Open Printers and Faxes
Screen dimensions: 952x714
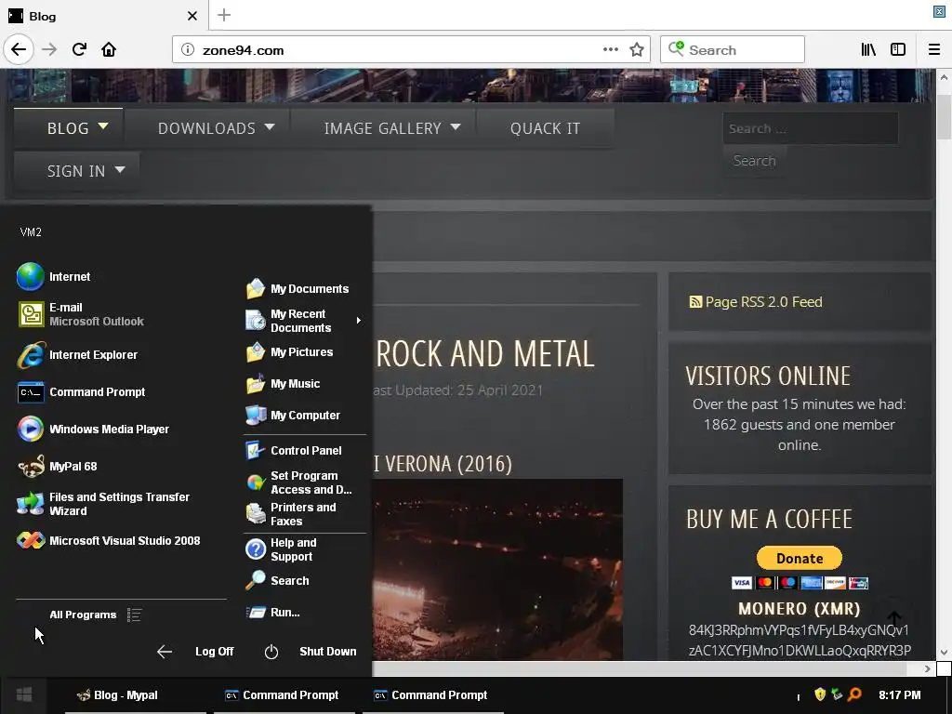coord(291,514)
